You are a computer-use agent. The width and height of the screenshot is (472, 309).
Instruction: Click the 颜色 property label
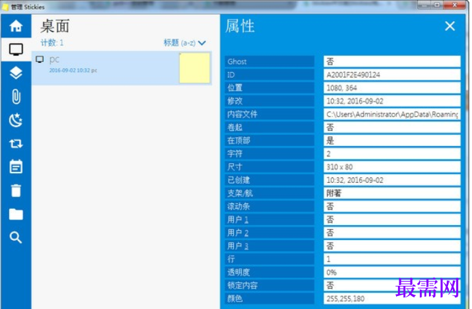pyautogui.click(x=270, y=299)
